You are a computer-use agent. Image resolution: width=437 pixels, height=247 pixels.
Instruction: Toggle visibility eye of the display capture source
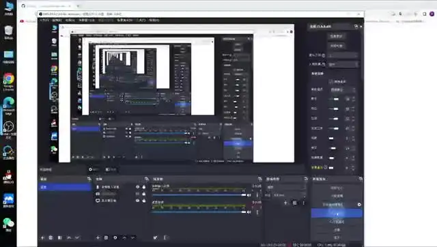coord(137,201)
